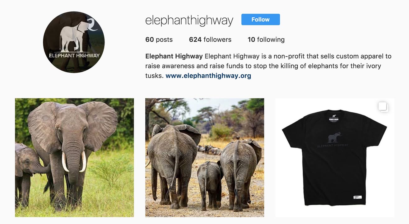Click the neck label inside the t-shirt

(334, 118)
